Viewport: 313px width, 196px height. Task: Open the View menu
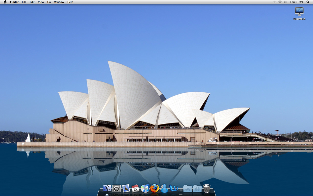coord(41,2)
